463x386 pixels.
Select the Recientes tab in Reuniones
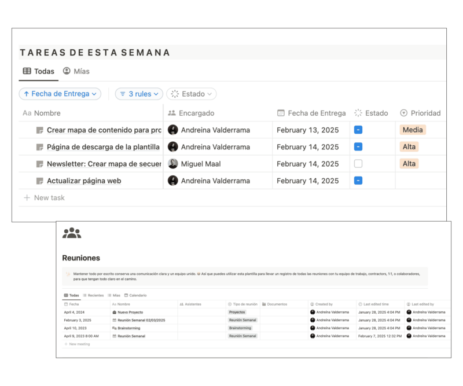pyautogui.click(x=93, y=295)
